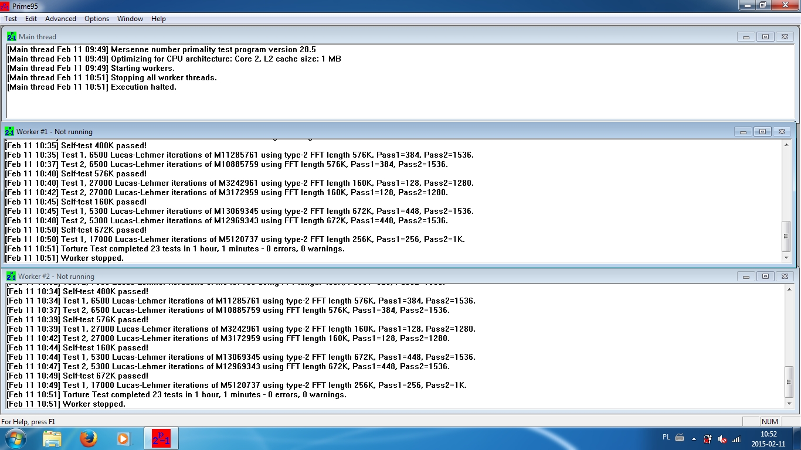
Task: Open the Help menu
Action: (158, 19)
